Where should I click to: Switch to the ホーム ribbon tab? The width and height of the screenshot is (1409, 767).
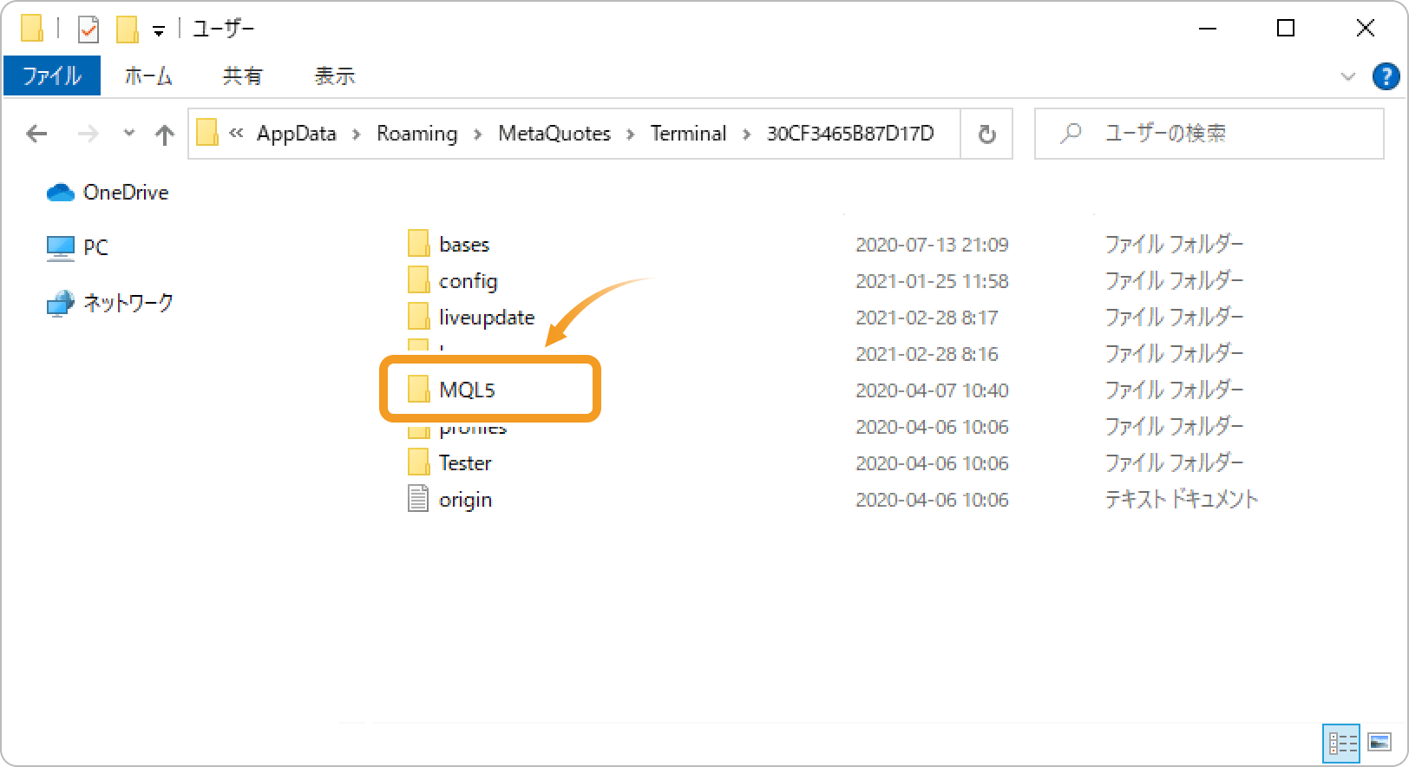(147, 75)
